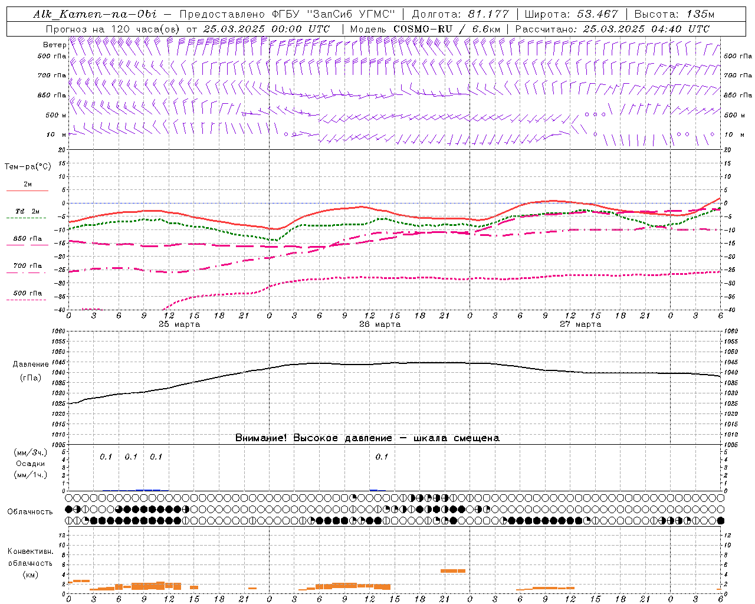Viewport: 755px width, 604px height.
Task: Click the (мм/1ч.) precipitation unit label
Action: (x=29, y=475)
